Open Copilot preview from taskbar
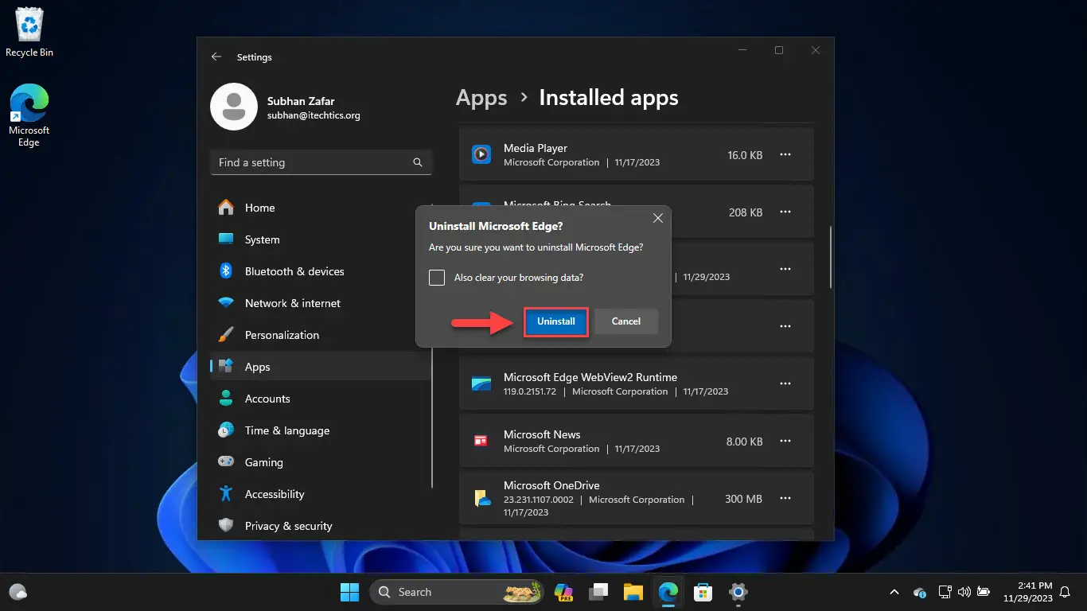 coord(564,592)
